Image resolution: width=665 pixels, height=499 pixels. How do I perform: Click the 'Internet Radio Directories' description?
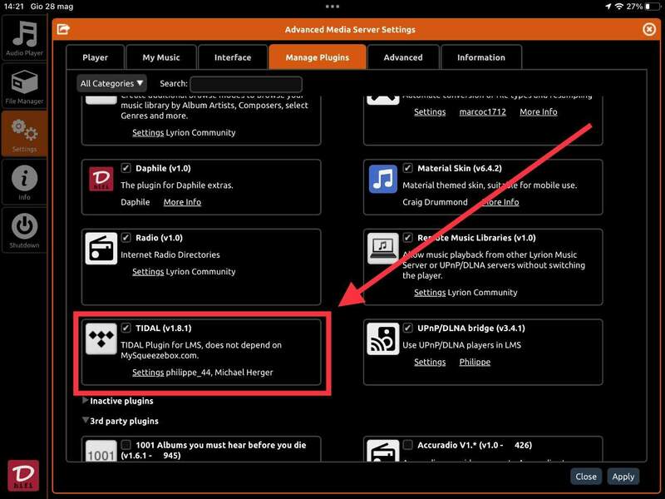coord(170,254)
